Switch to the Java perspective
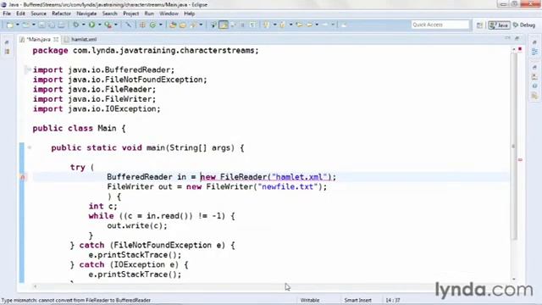Screen dimensions: 542x305 point(499,25)
